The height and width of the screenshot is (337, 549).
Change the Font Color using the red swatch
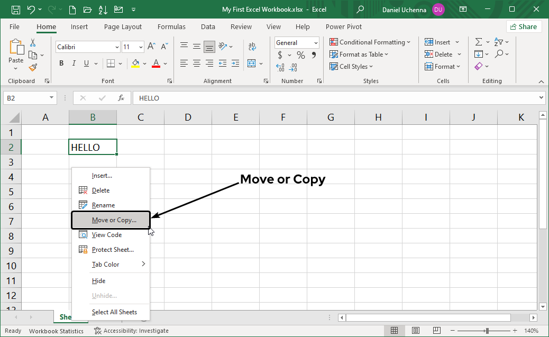[x=156, y=63]
